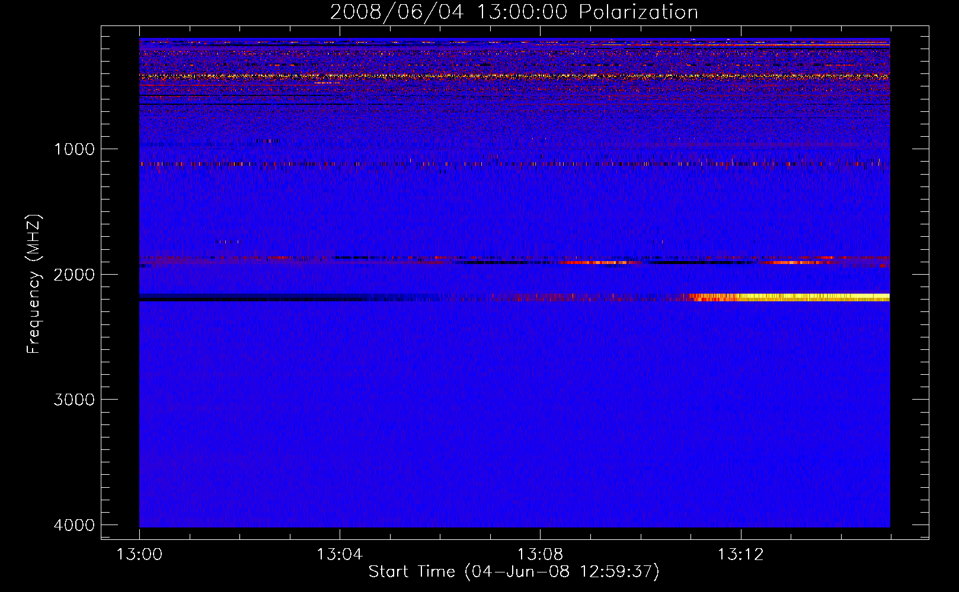The height and width of the screenshot is (592, 959).
Task: Click the bright red streak near 1900 MHz after 13:08
Action: (599, 262)
